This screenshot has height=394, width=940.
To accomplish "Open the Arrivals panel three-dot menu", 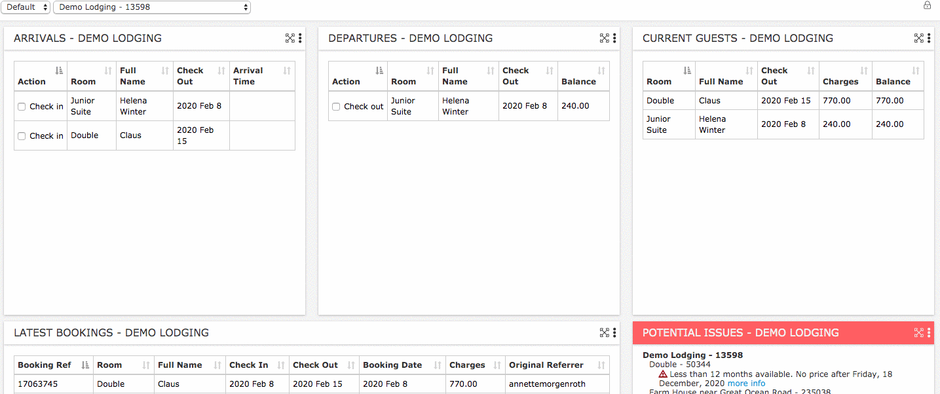I will click(300, 38).
